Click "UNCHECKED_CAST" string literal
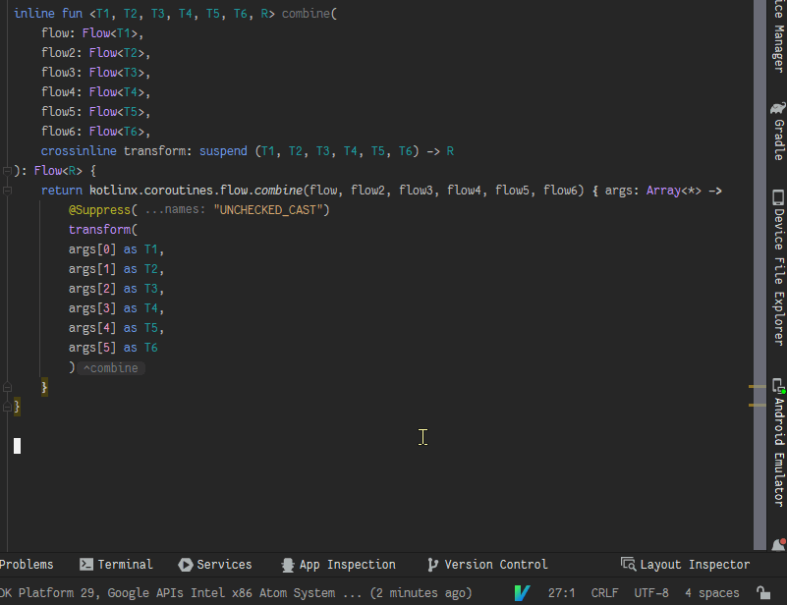The width and height of the screenshot is (787, 605). [x=268, y=210]
